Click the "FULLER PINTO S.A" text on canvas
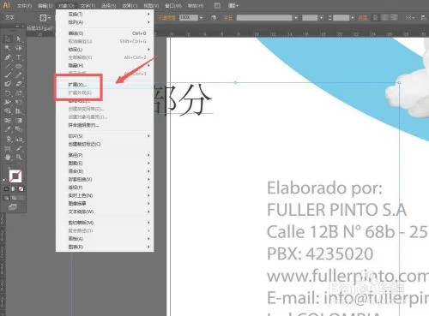429x316 pixels. [336, 210]
